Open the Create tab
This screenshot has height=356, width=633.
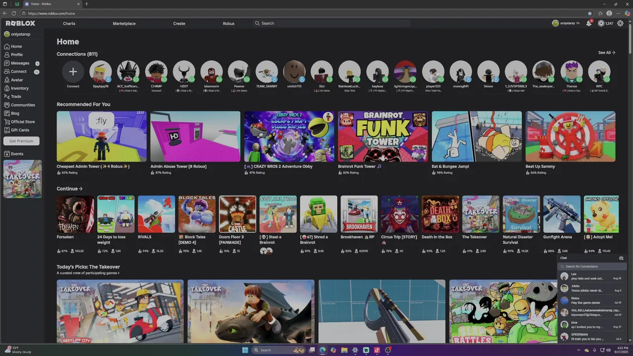179,23
